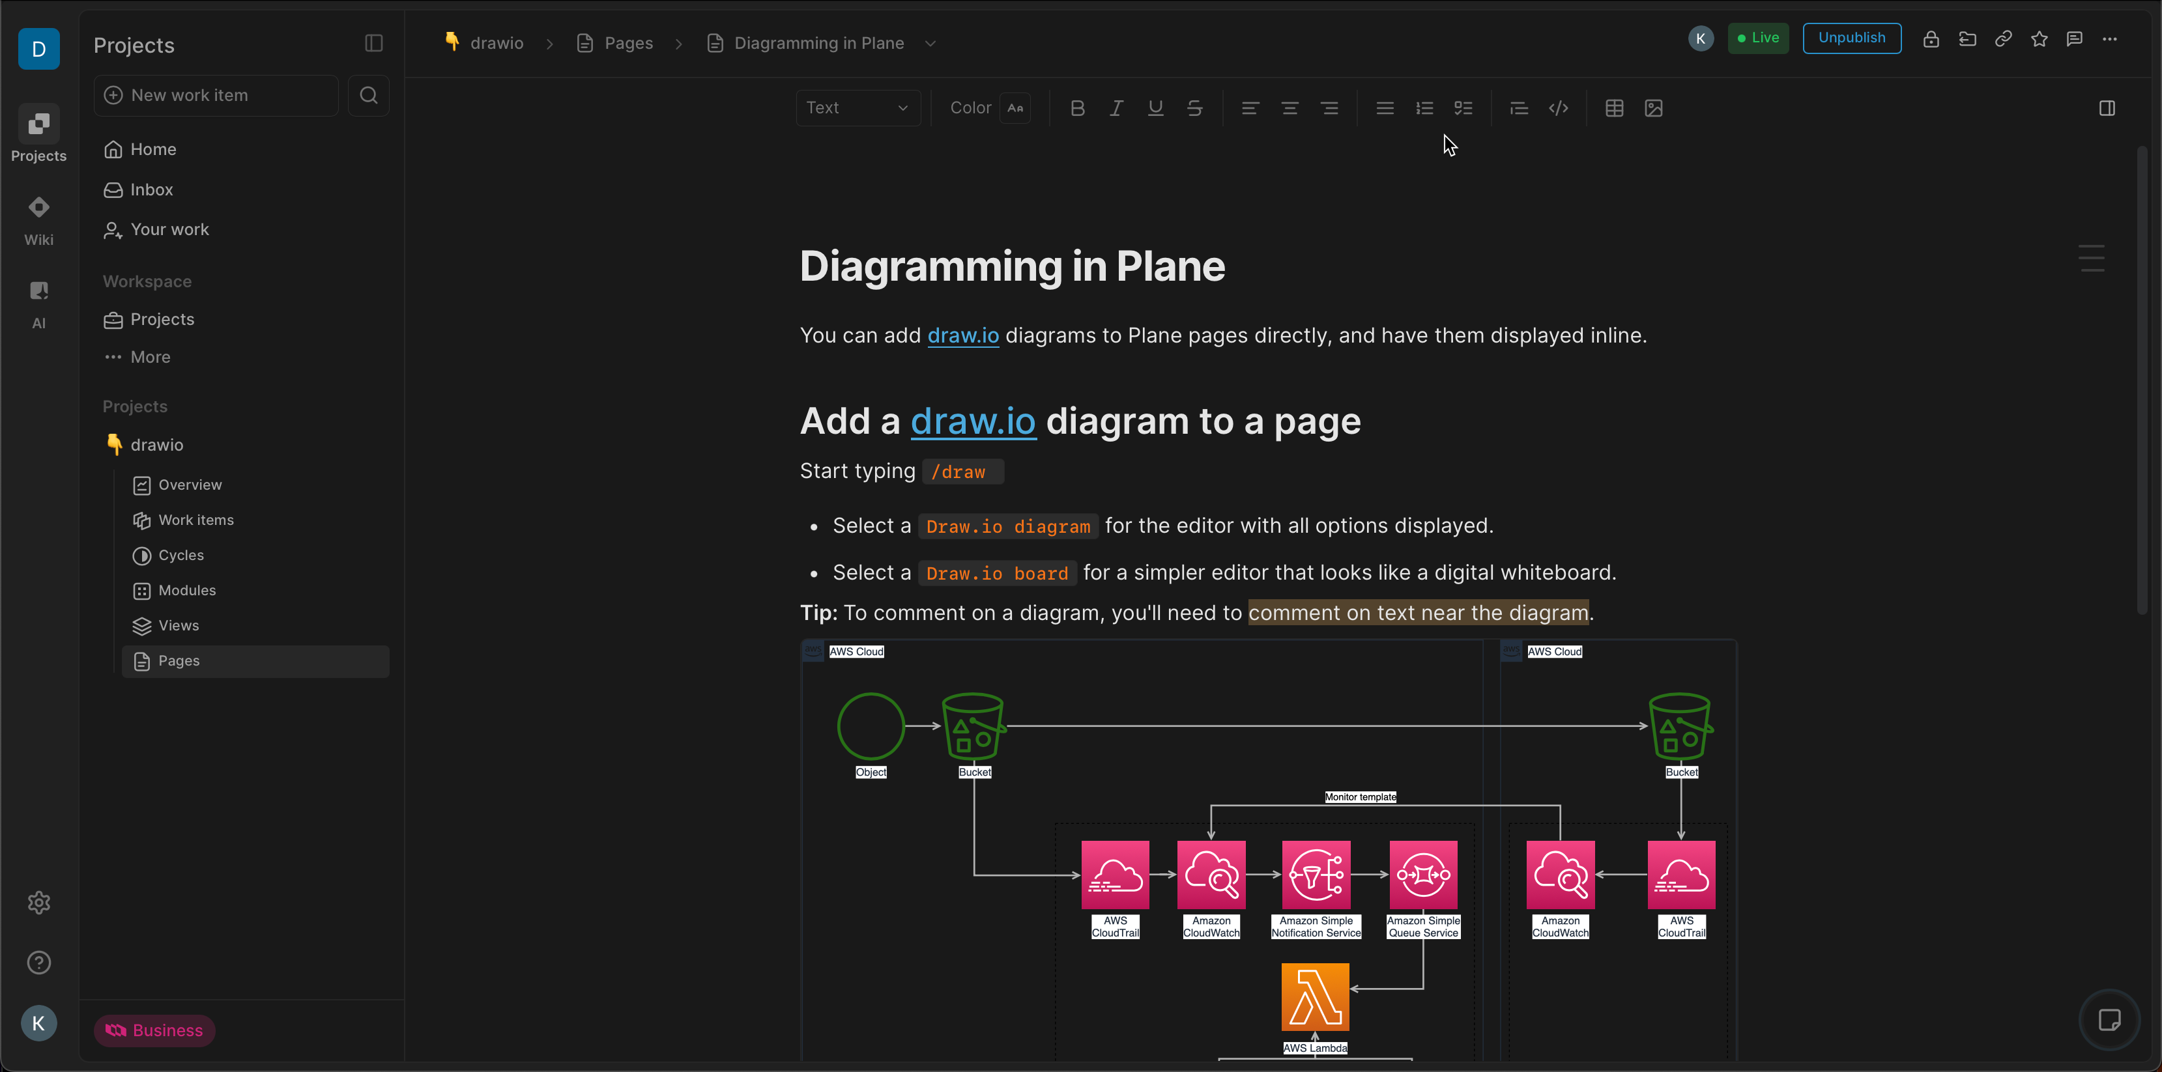Viewport: 2162px width, 1072px height.
Task: Insert an image from the toolbar
Action: pos(1653,107)
